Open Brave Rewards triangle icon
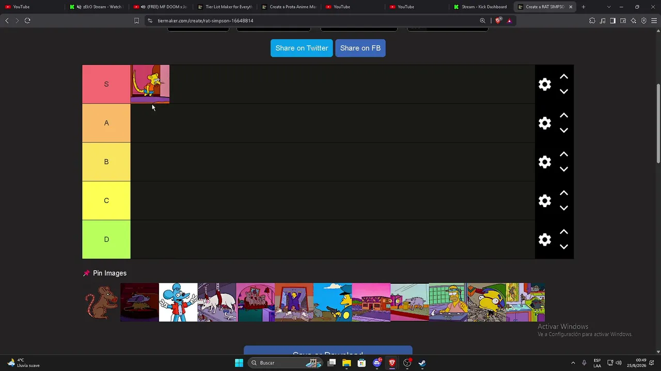Viewport: 661px width, 371px height. (509, 21)
